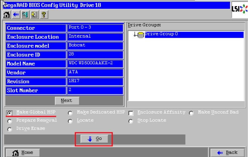Viewport: 248px width, 157px height.
Task: Select the Make Dedicated HSP option
Action: tap(70, 113)
